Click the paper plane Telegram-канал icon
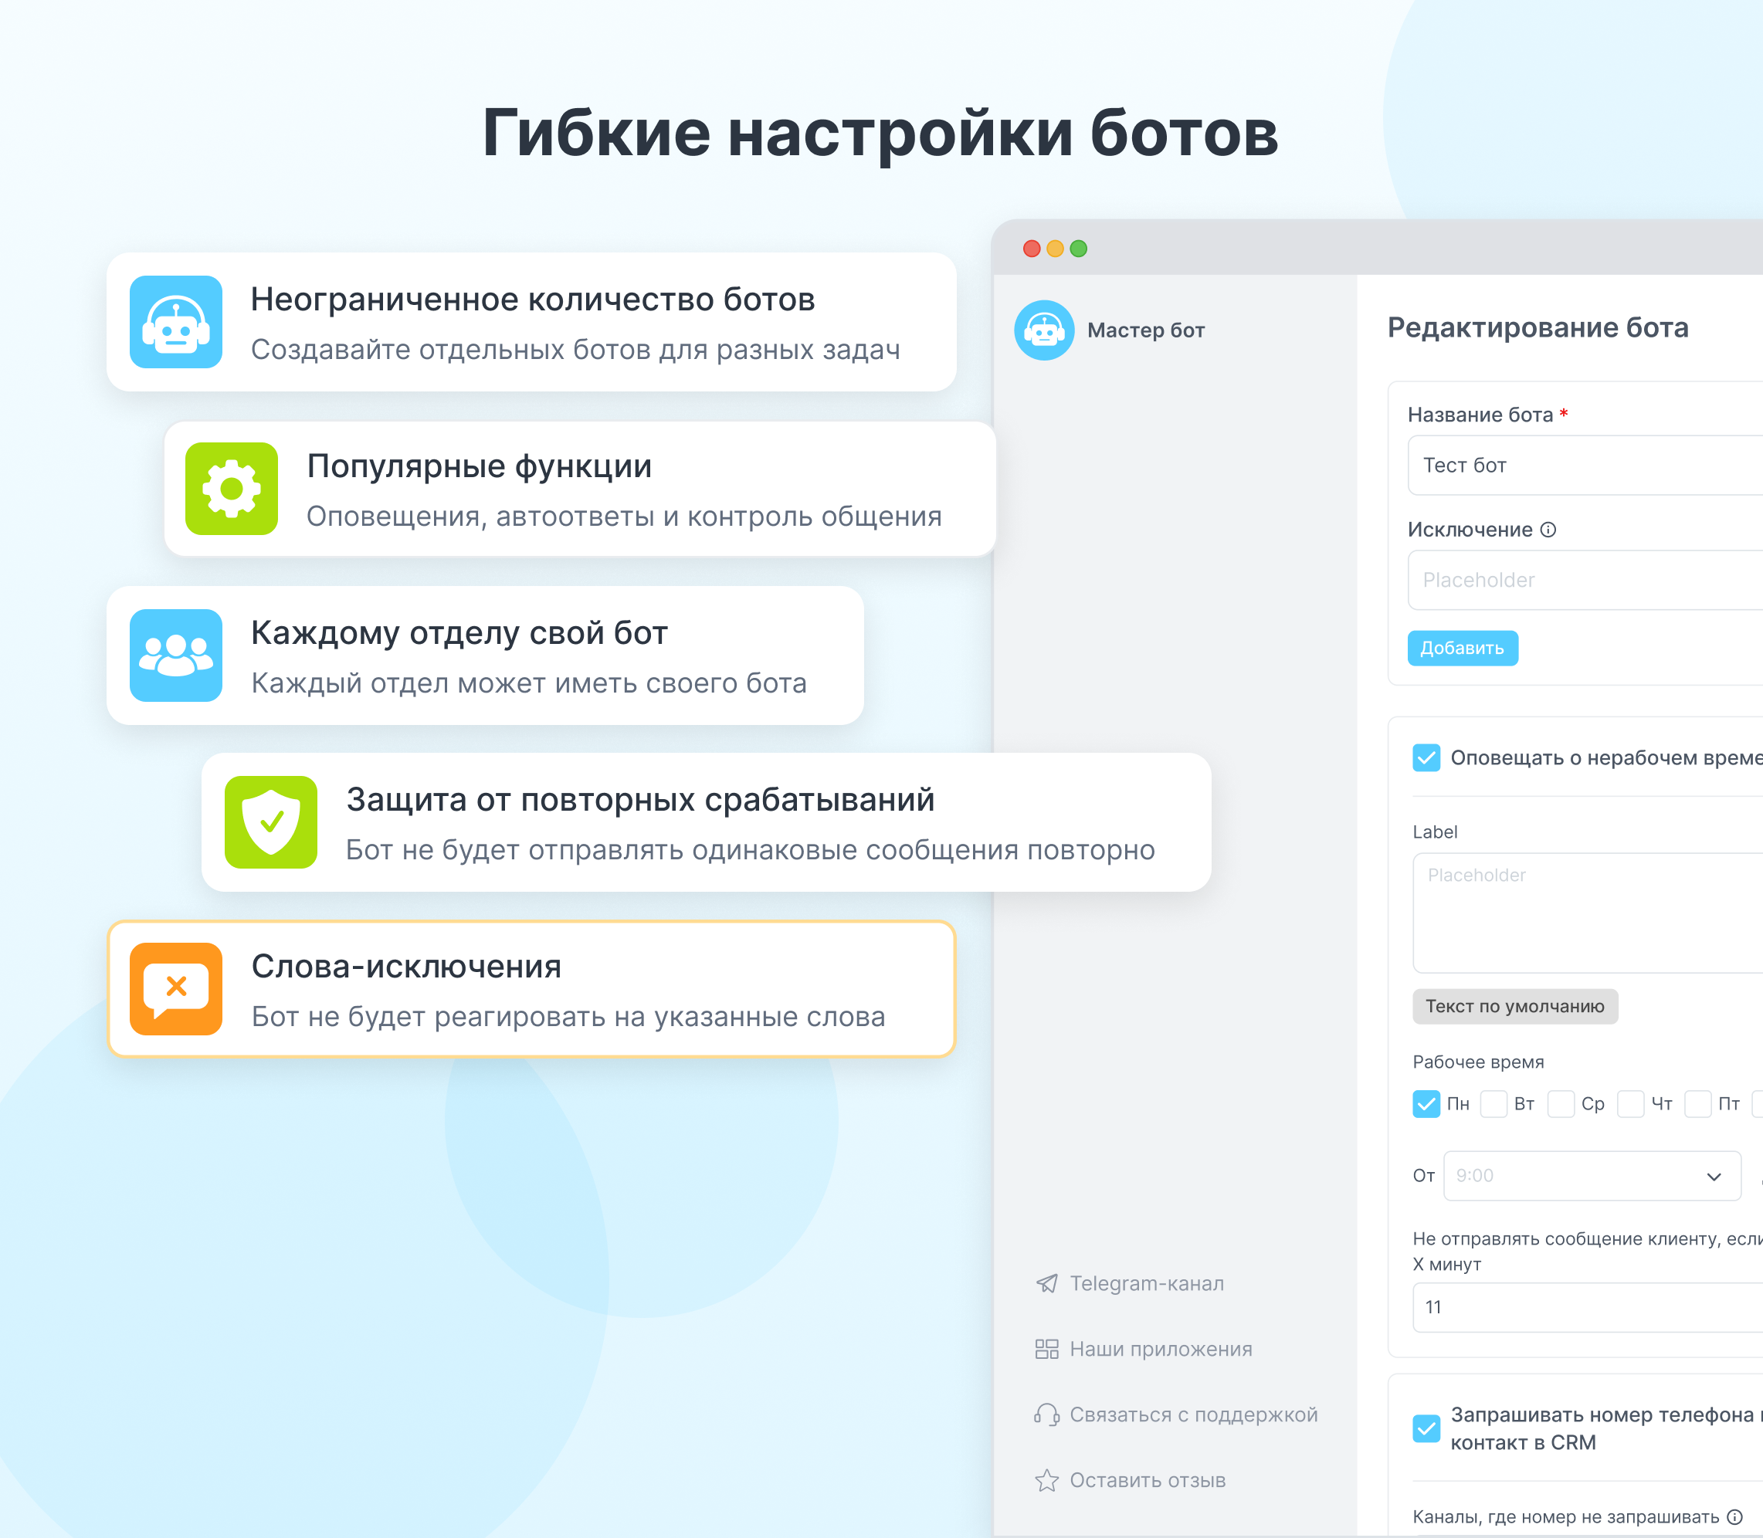 point(1046,1283)
